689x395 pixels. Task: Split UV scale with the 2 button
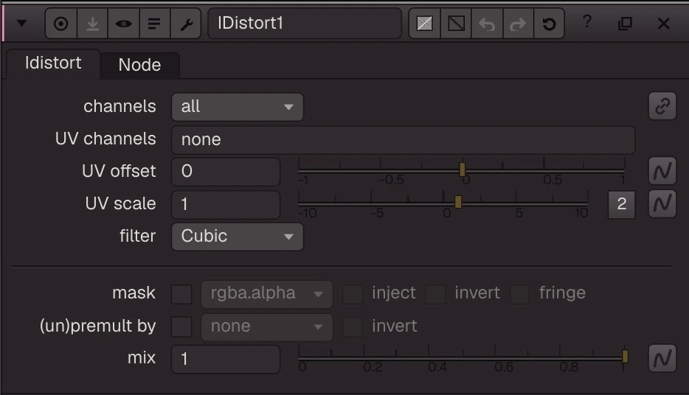click(x=621, y=204)
